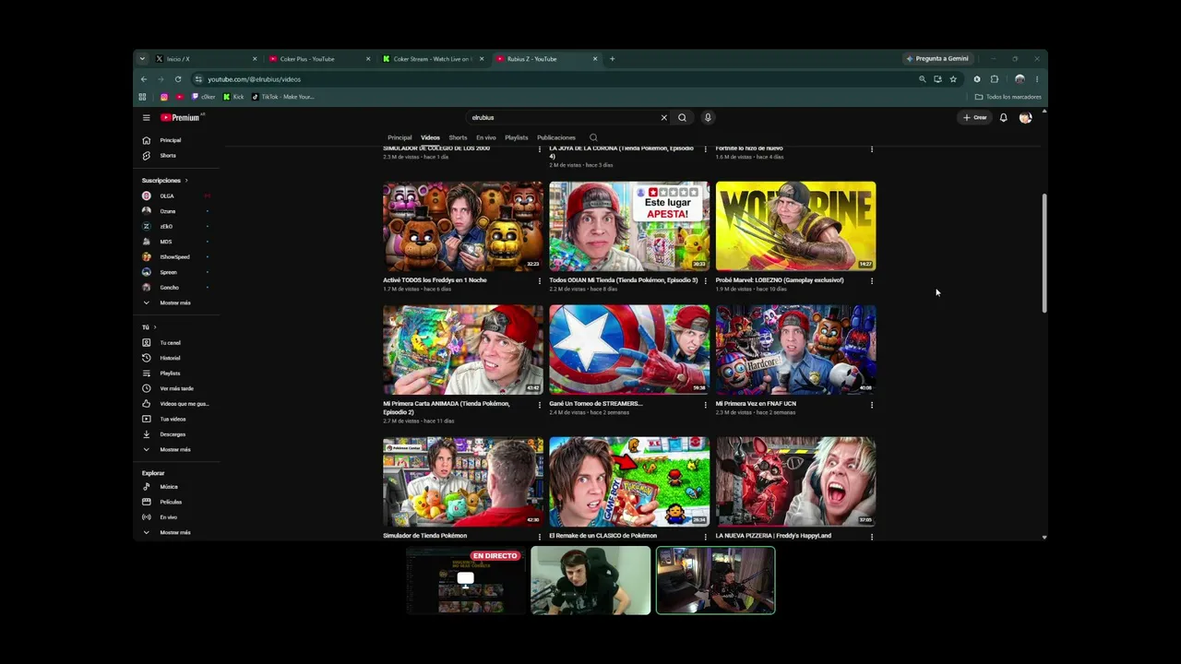Go to YouTube Premium home logo
The height and width of the screenshot is (664, 1181).
(181, 117)
